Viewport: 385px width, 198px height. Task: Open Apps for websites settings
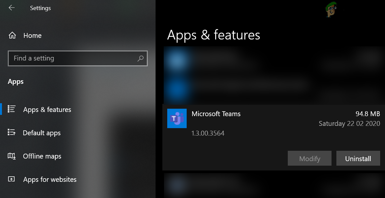(49, 179)
